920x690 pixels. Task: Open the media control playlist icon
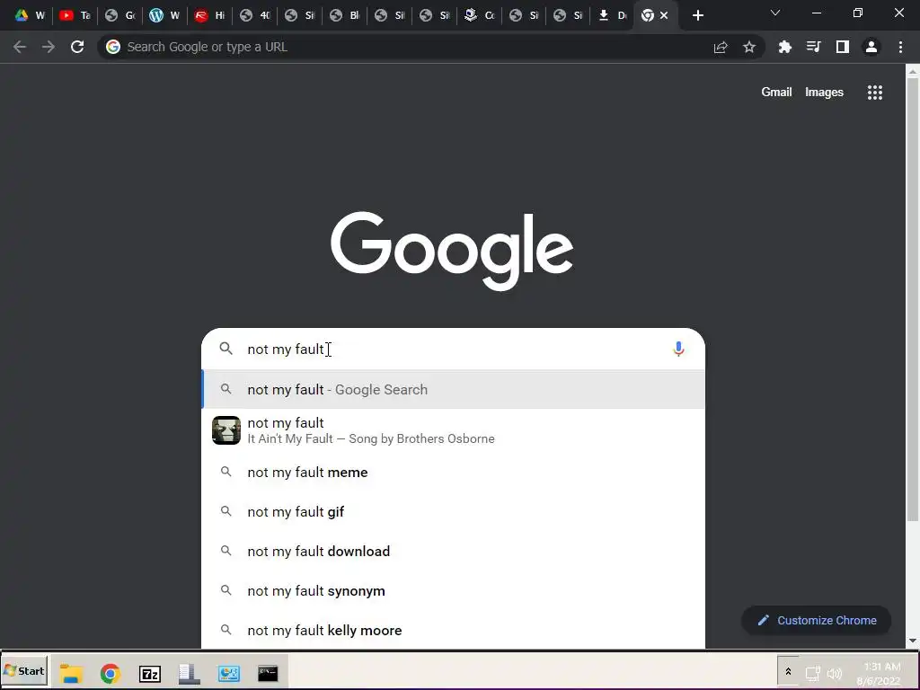(x=813, y=47)
